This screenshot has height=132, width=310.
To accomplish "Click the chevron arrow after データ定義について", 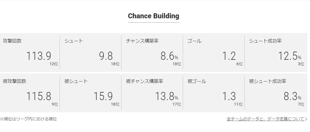I will tap(306, 119).
